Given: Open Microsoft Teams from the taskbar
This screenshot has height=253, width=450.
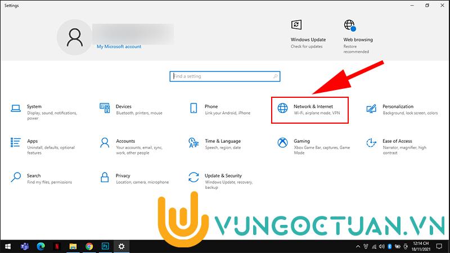Looking at the screenshot, I should point(25,246).
